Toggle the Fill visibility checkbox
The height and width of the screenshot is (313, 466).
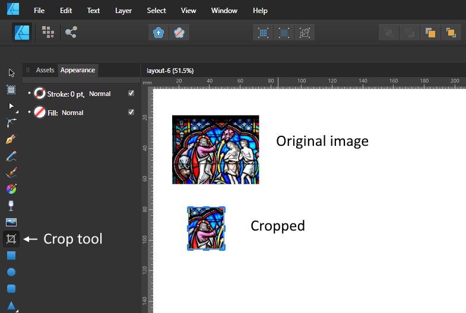click(131, 112)
